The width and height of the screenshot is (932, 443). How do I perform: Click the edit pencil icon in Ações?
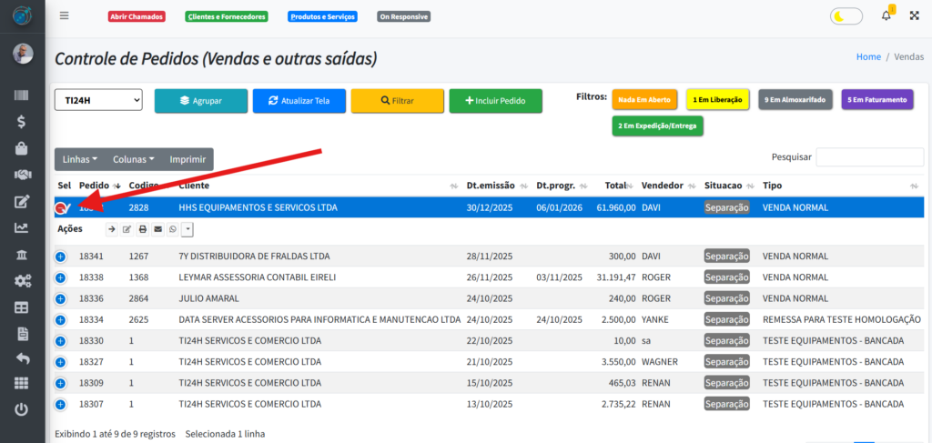point(127,229)
